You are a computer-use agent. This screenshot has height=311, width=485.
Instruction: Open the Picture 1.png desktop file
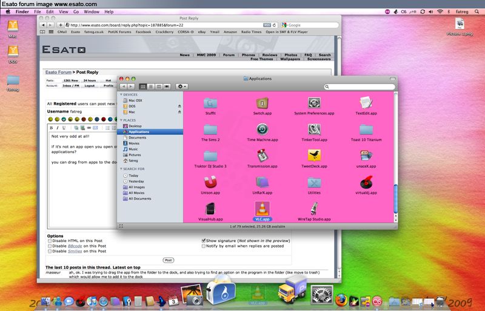(x=460, y=24)
